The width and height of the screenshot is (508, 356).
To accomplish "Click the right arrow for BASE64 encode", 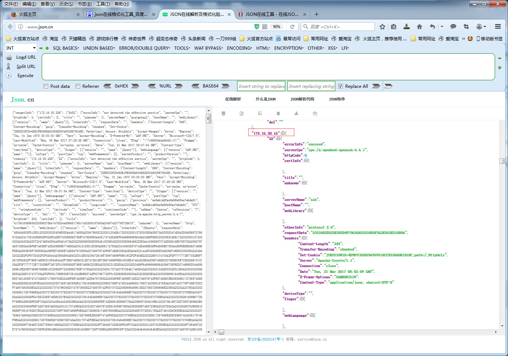I will pyautogui.click(x=226, y=86).
